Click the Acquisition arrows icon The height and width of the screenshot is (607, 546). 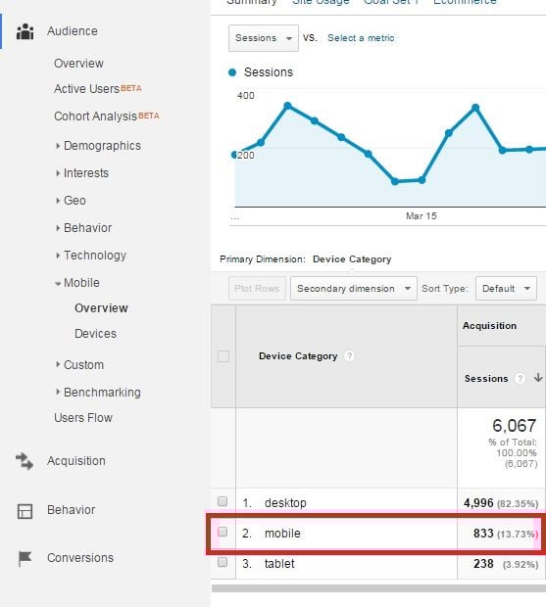click(x=25, y=461)
